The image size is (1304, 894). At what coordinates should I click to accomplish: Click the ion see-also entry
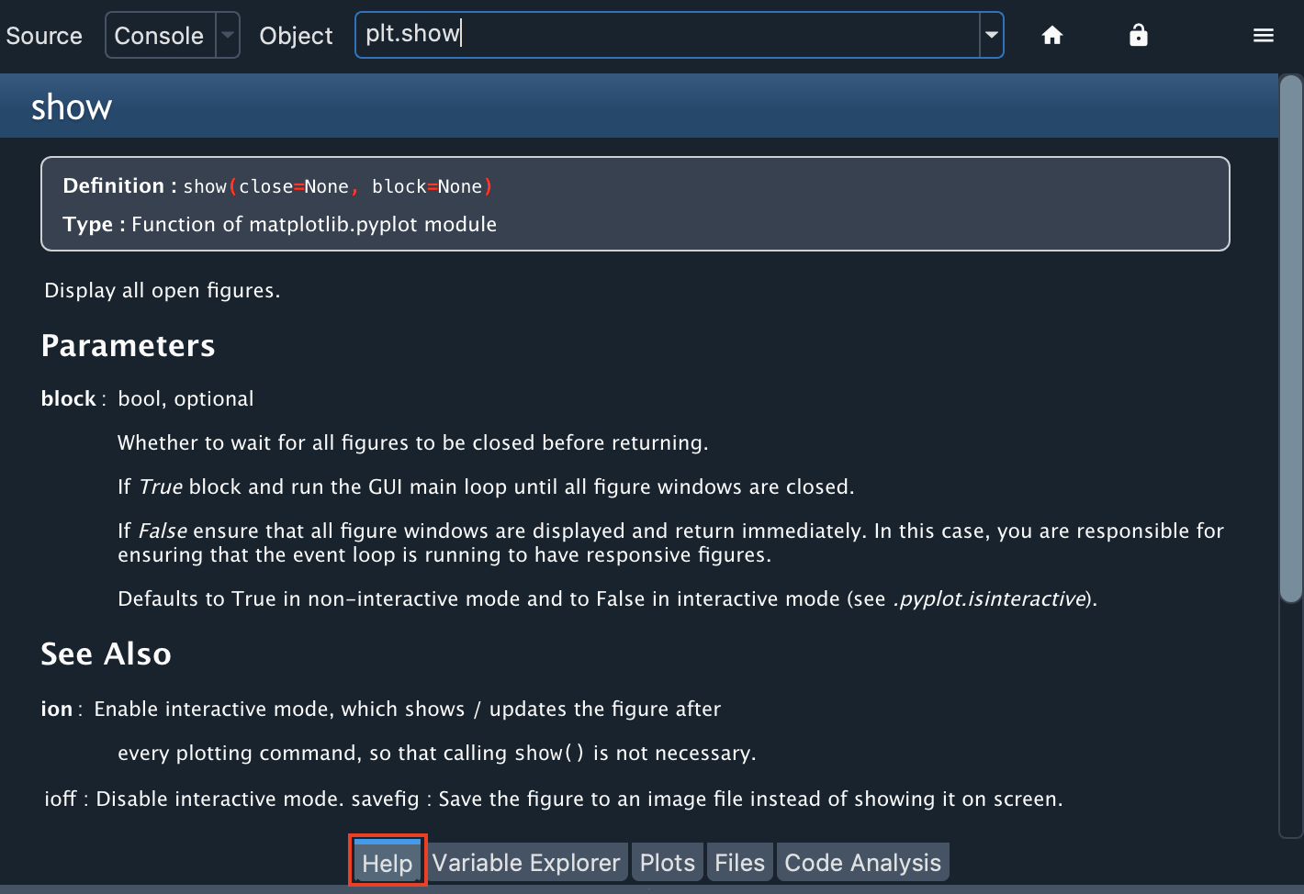[x=56, y=708]
